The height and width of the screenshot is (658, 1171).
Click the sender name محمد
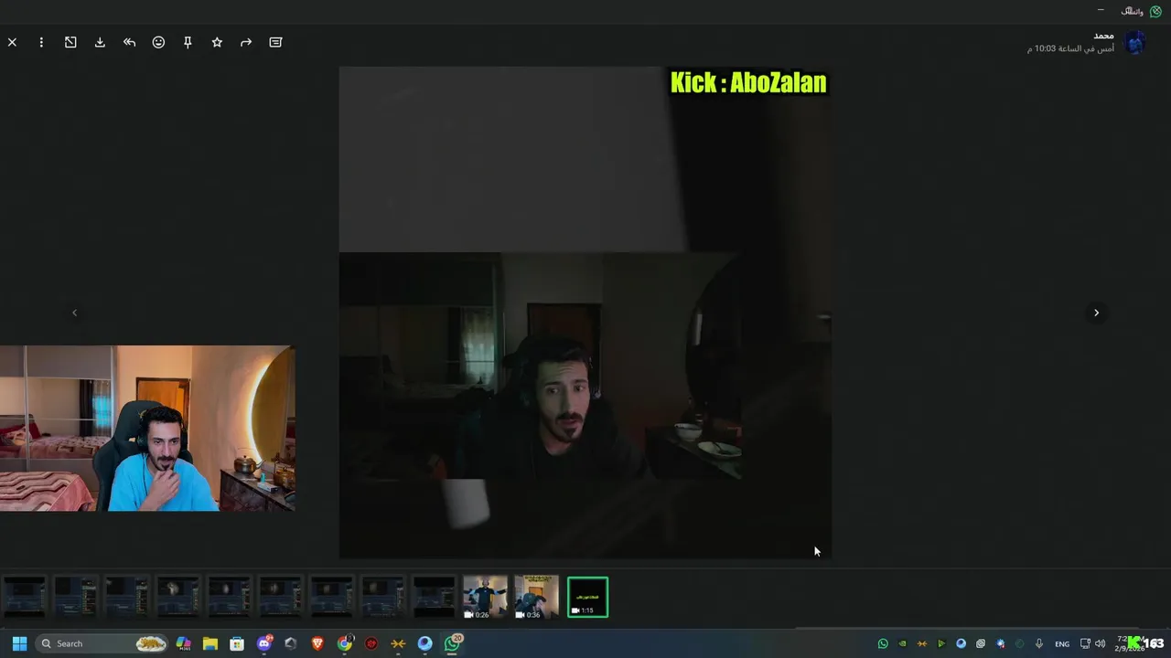1103,36
